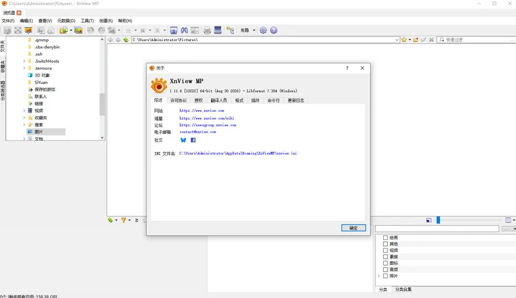Select the SiYuan folder in tree
This screenshot has width=516, height=298.
(41, 82)
